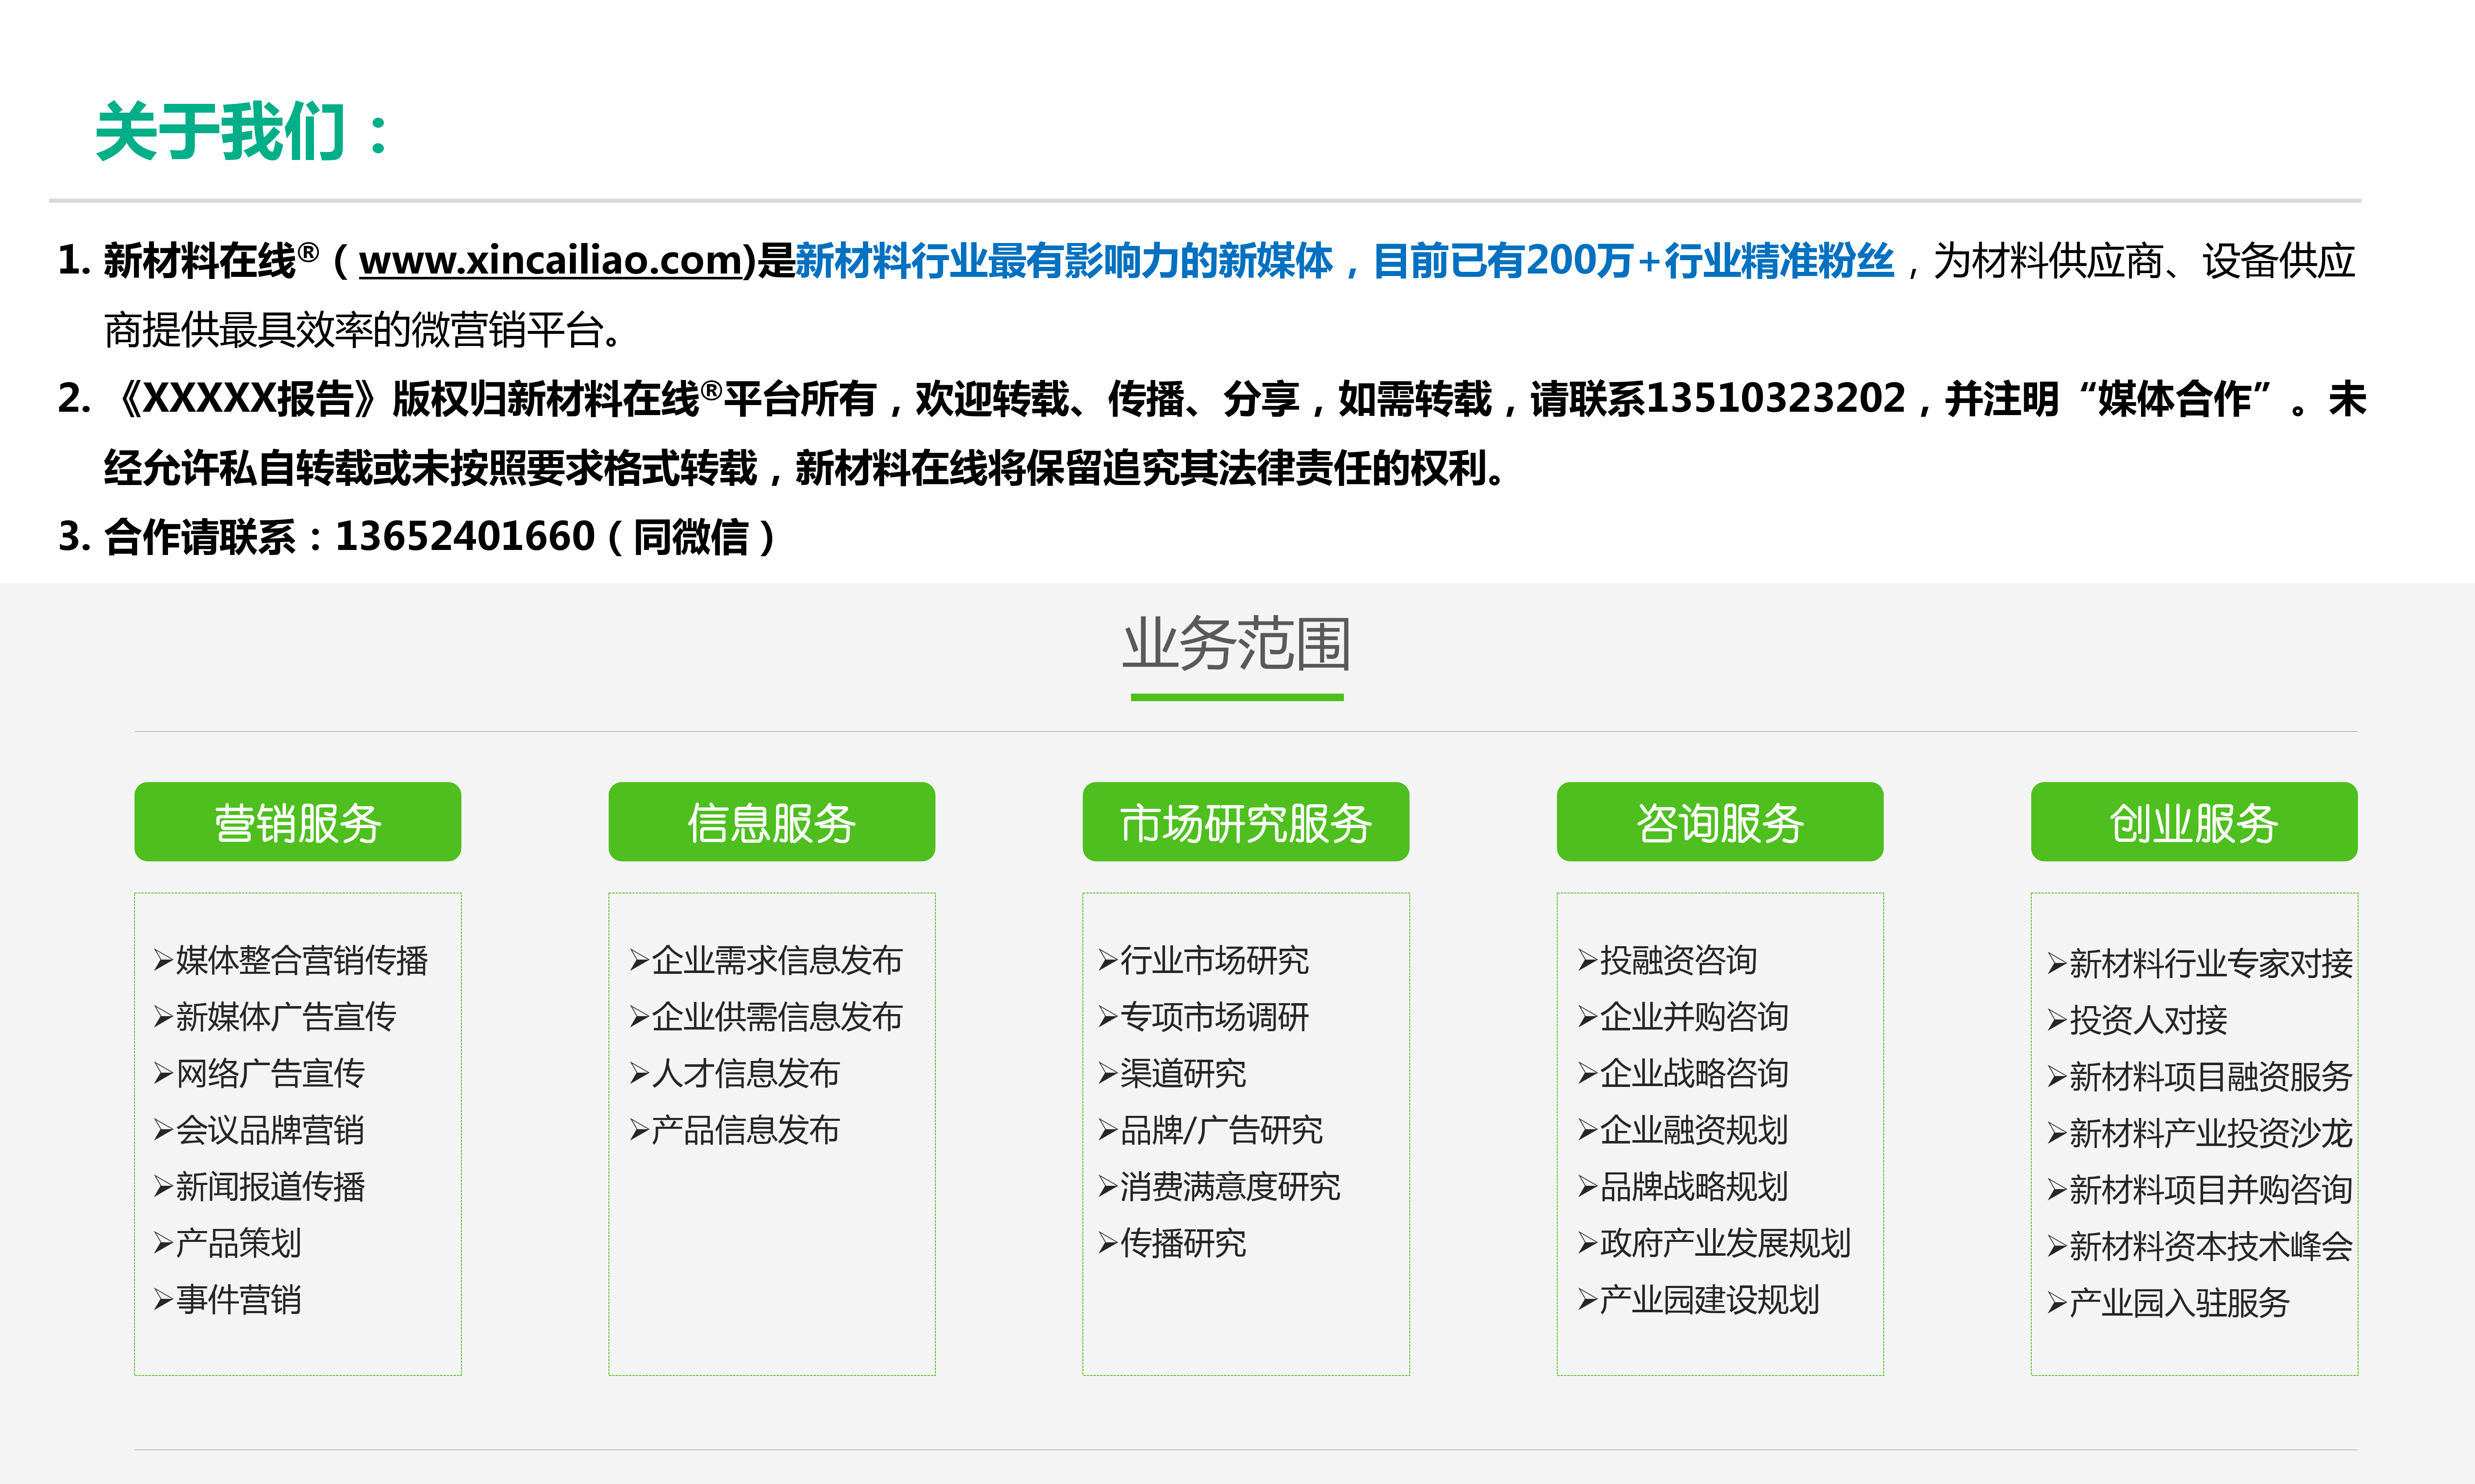Select 人才信息发布 item
The image size is (2475, 1484).
tap(735, 1073)
